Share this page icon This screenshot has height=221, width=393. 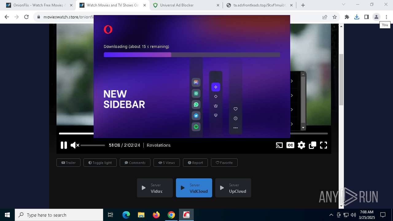(325, 17)
